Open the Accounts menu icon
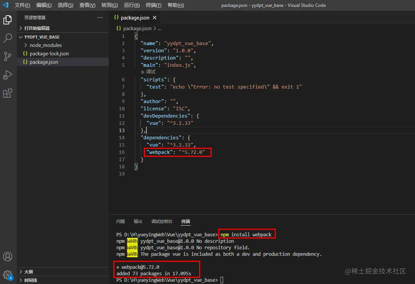Image resolution: width=415 pixels, height=284 pixels. tap(7, 257)
